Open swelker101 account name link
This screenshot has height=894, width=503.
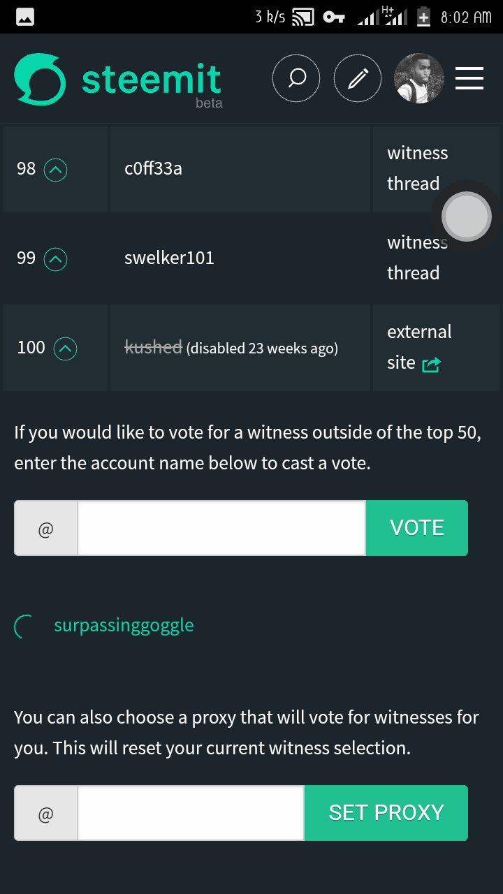[169, 258]
